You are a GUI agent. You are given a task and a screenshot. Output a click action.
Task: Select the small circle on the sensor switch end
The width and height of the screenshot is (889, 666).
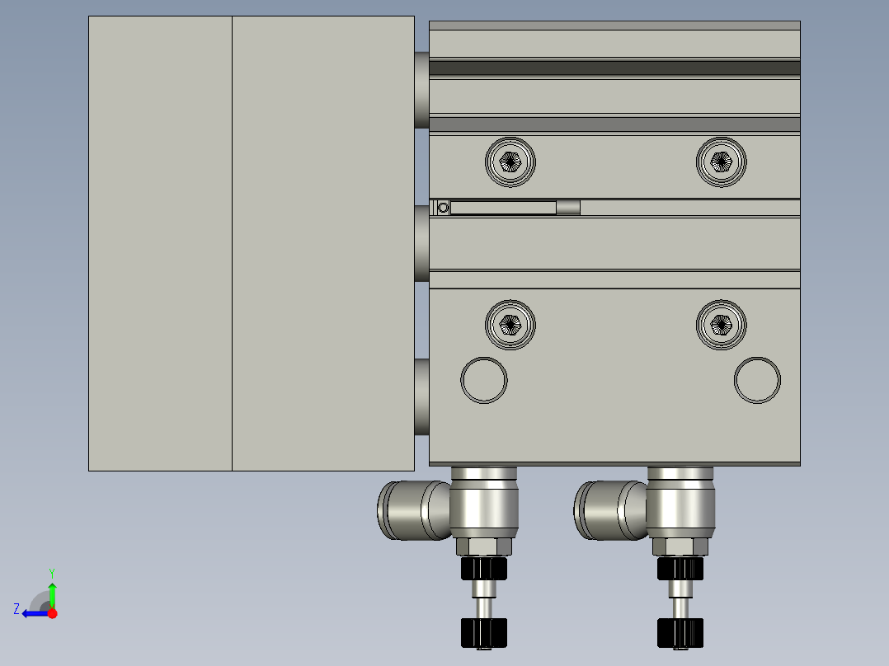point(444,208)
